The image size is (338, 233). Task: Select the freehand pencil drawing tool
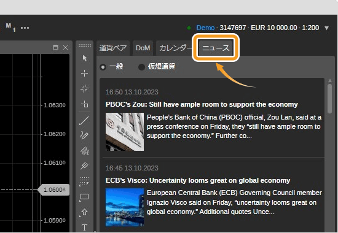pos(84,136)
